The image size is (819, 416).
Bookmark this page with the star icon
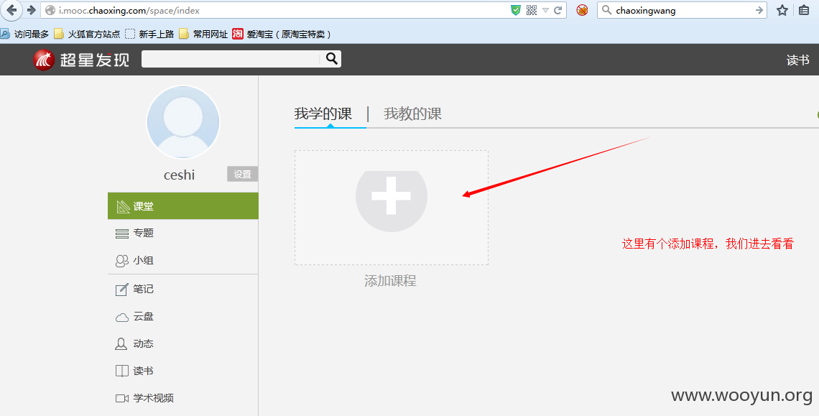[782, 10]
